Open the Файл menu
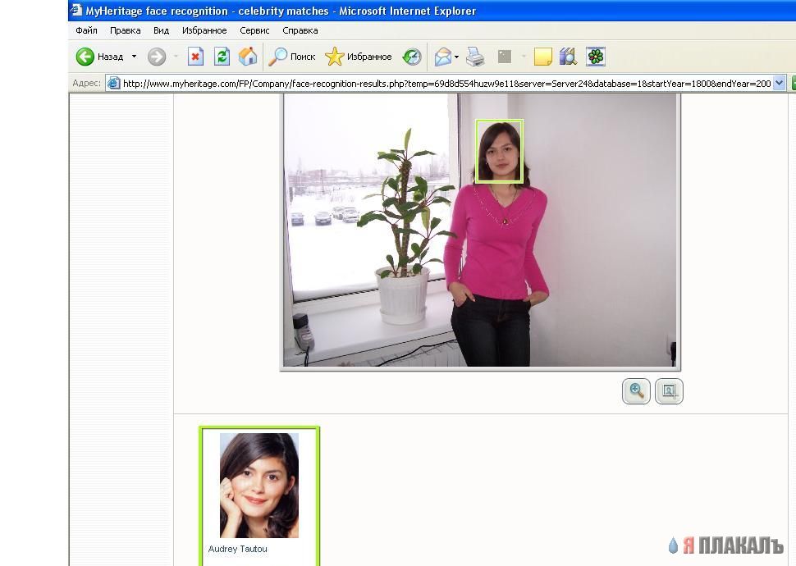The height and width of the screenshot is (566, 796). (x=86, y=30)
